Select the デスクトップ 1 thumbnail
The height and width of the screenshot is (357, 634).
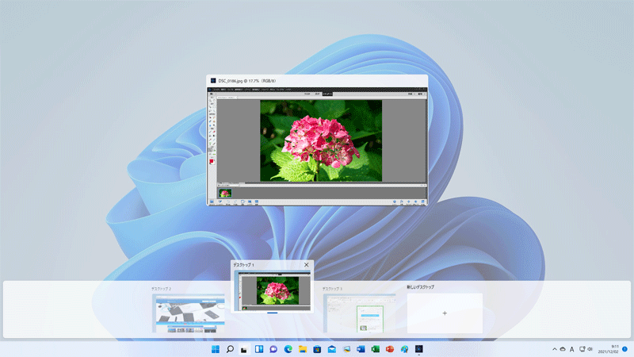[x=273, y=290]
